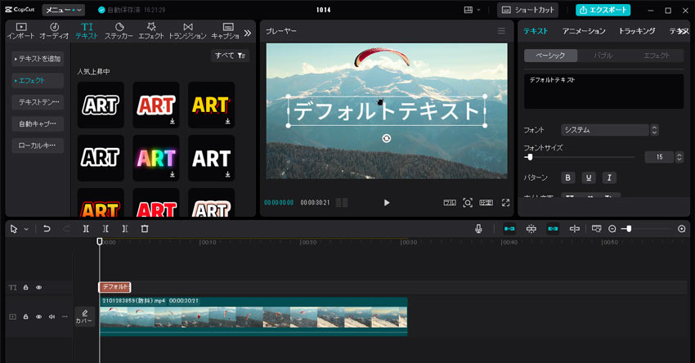Viewport: 695px width, 363px height.
Task: Lock the video track with the padlock
Action: pyautogui.click(x=25, y=316)
